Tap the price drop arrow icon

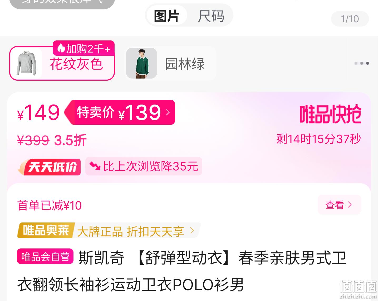95,166
